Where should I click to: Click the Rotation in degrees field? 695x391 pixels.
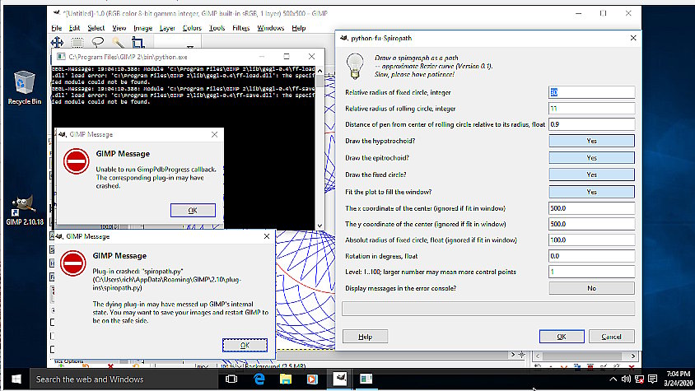[591, 256]
